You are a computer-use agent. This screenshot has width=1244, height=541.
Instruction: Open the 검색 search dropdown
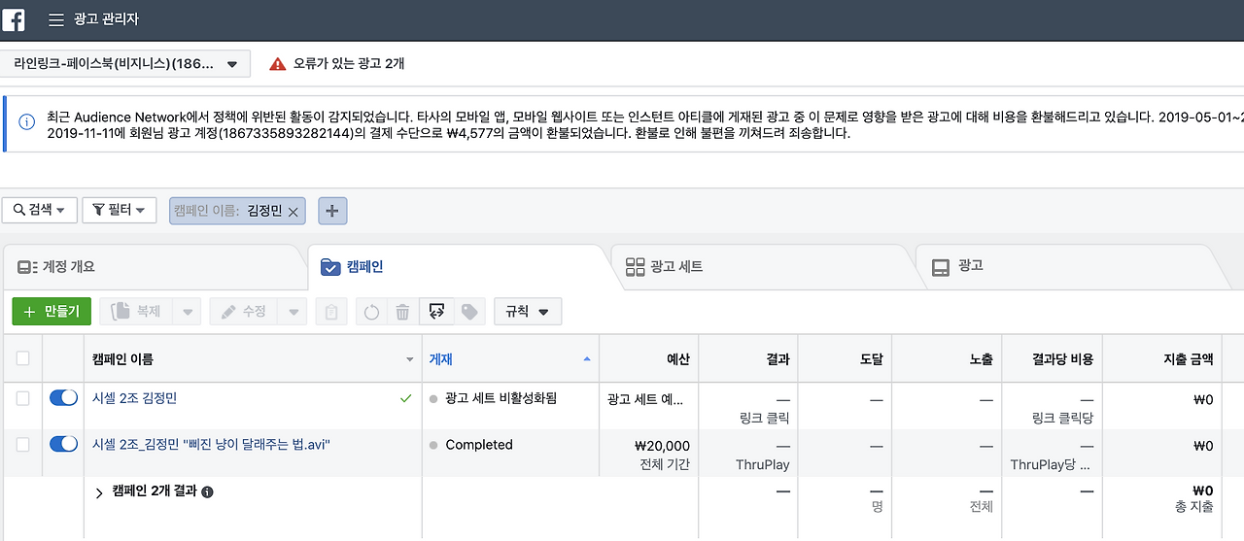click(x=39, y=210)
